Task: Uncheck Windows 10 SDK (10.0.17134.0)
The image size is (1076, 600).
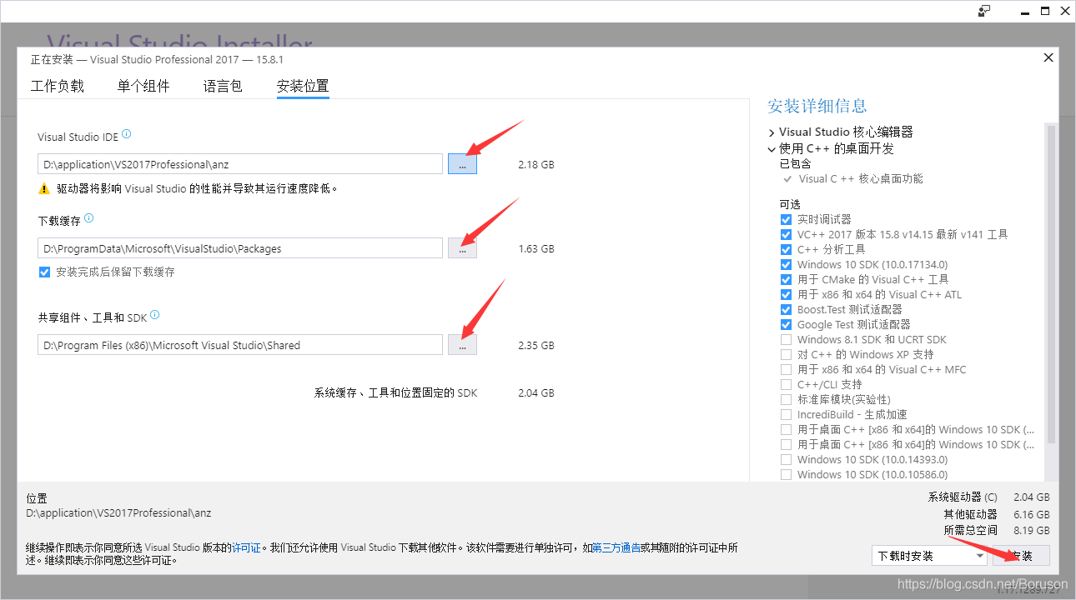Action: point(786,264)
